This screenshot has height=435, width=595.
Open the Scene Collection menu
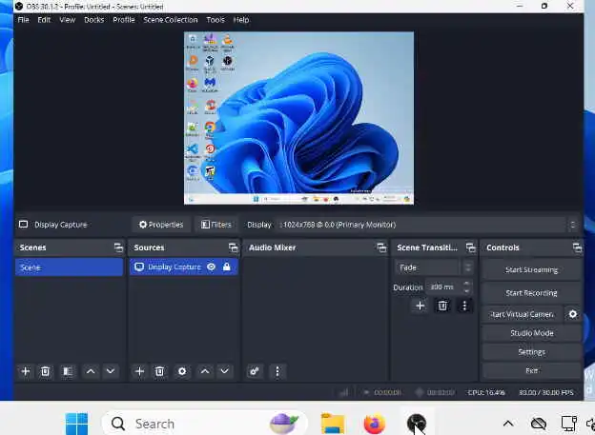[x=171, y=20]
